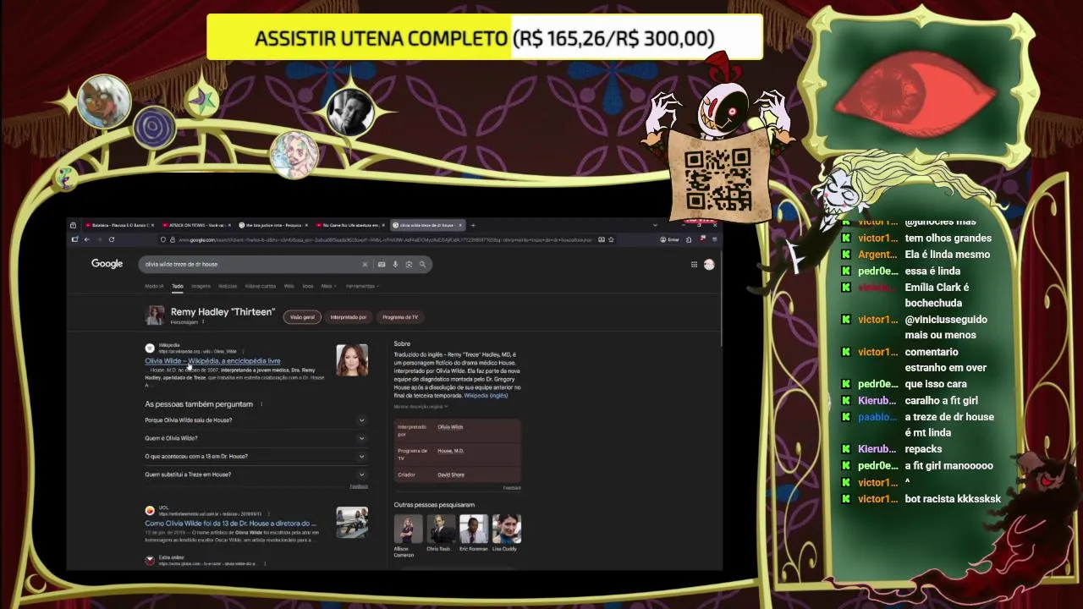Select the Imagens search tab
Image resolution: width=1083 pixels, height=609 pixels.
(x=201, y=286)
